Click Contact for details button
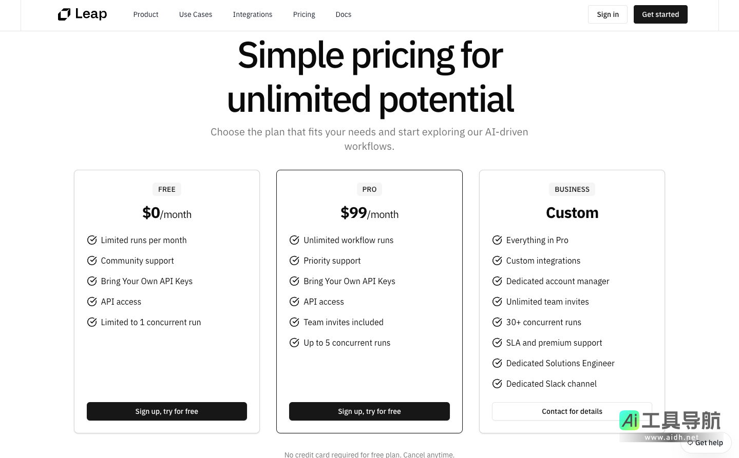Image resolution: width=739 pixels, height=458 pixels. coord(572,411)
